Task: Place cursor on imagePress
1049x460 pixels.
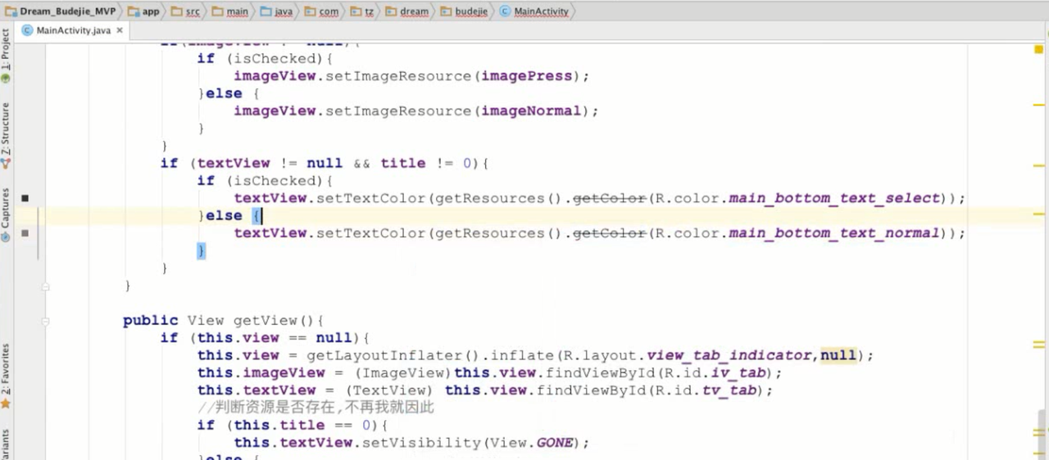Action: click(x=526, y=76)
